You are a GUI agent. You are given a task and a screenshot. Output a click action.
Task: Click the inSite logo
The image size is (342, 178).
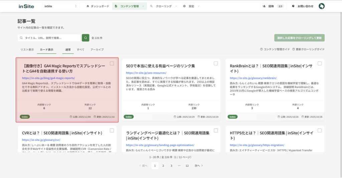[26, 6]
